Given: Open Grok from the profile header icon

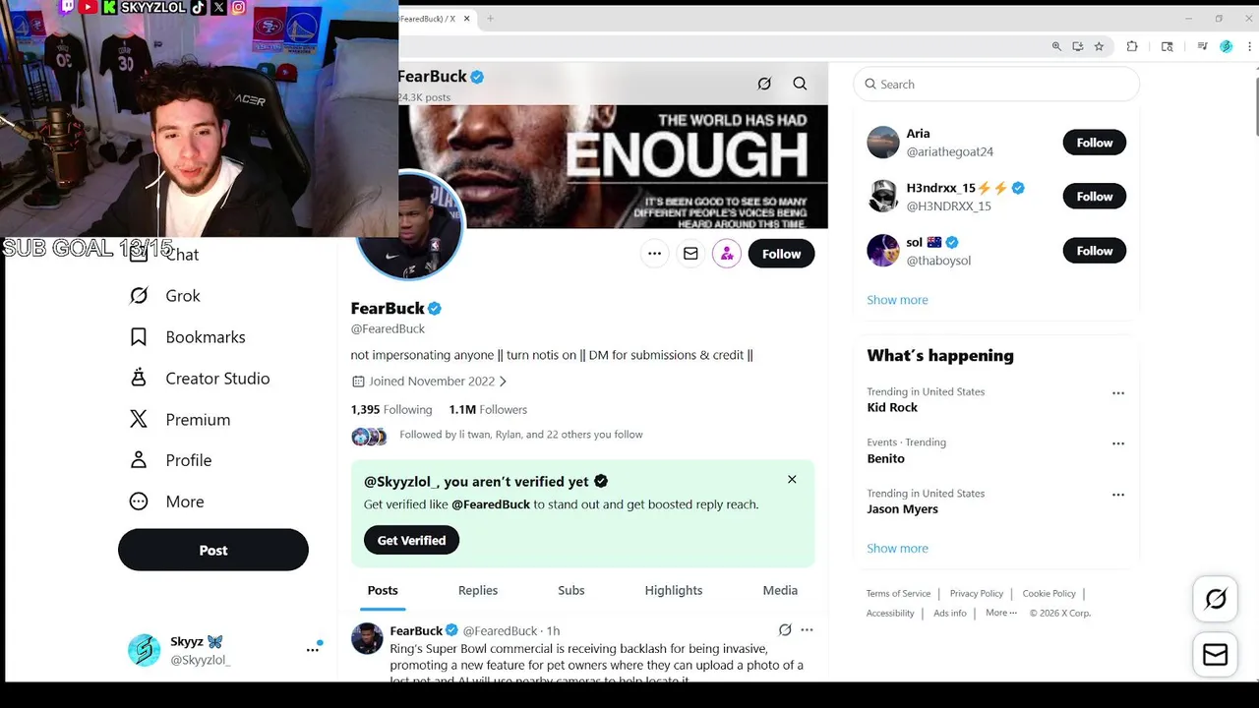Looking at the screenshot, I should [764, 84].
